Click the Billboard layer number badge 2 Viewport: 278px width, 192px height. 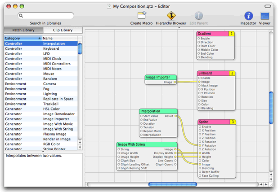[x=232, y=73]
